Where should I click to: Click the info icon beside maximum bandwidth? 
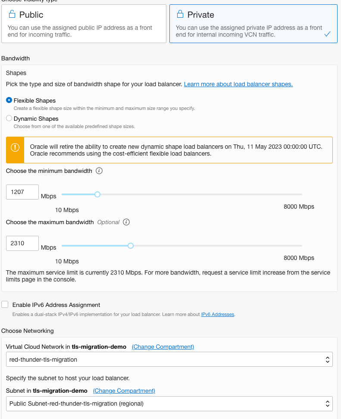pos(126,222)
